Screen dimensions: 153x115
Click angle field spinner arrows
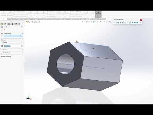click(x=21, y=46)
